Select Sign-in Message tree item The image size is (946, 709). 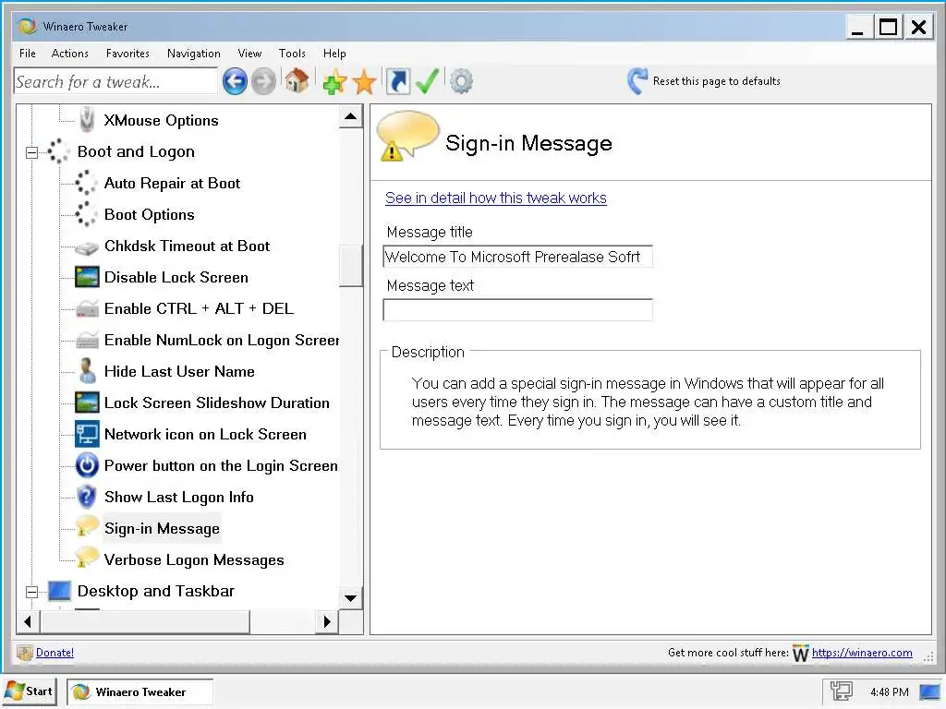(x=162, y=528)
